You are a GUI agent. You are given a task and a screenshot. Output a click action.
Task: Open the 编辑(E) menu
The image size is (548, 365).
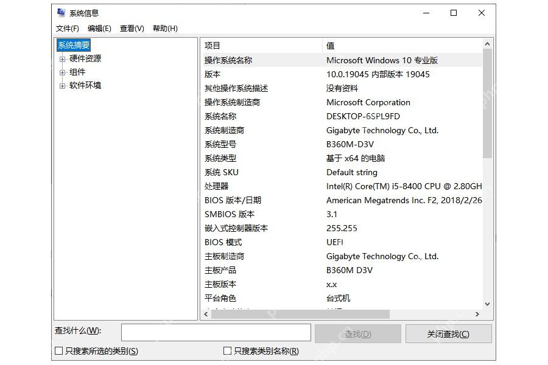(x=99, y=29)
